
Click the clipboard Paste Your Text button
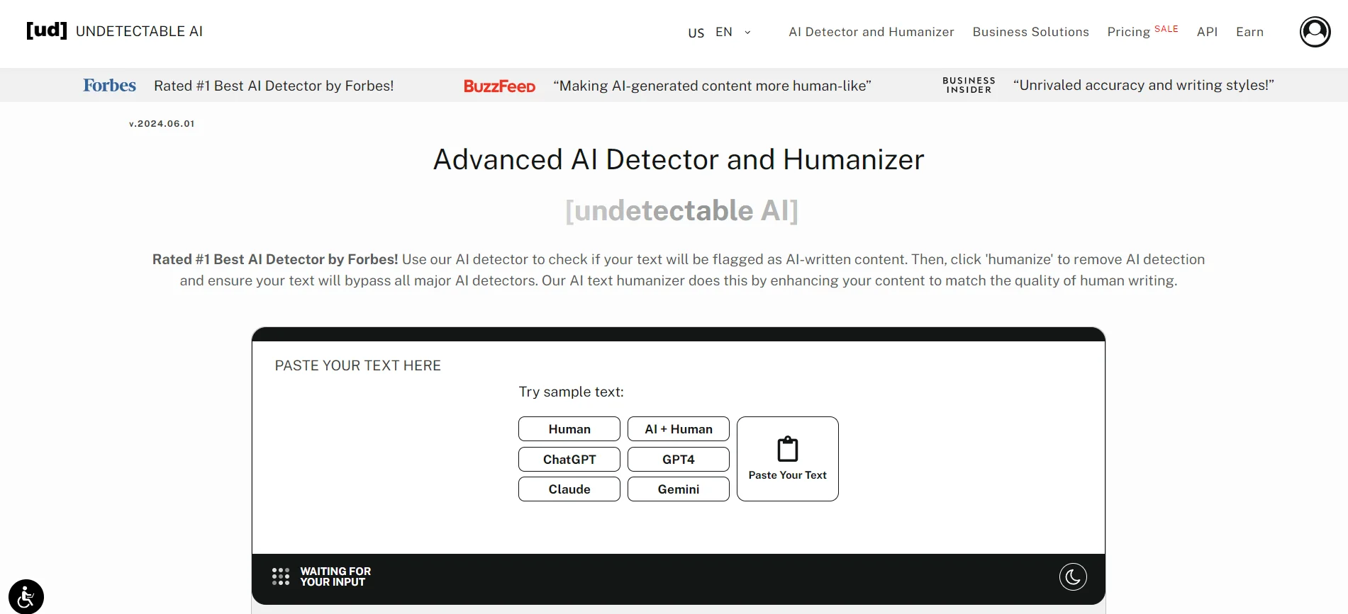point(788,459)
